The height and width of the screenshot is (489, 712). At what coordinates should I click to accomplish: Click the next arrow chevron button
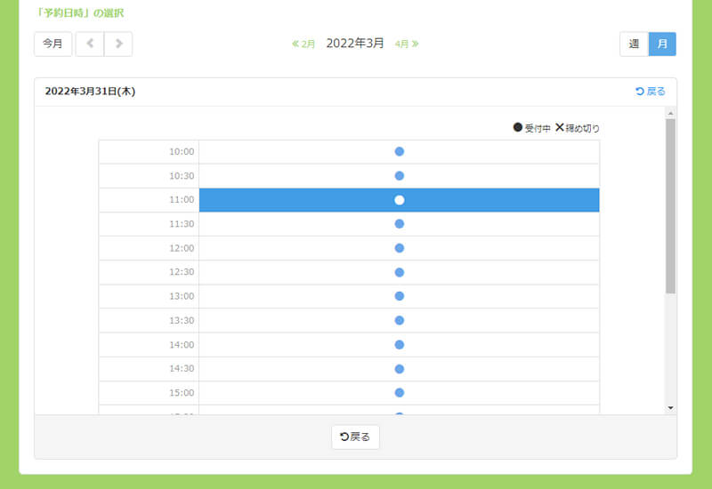(x=118, y=44)
